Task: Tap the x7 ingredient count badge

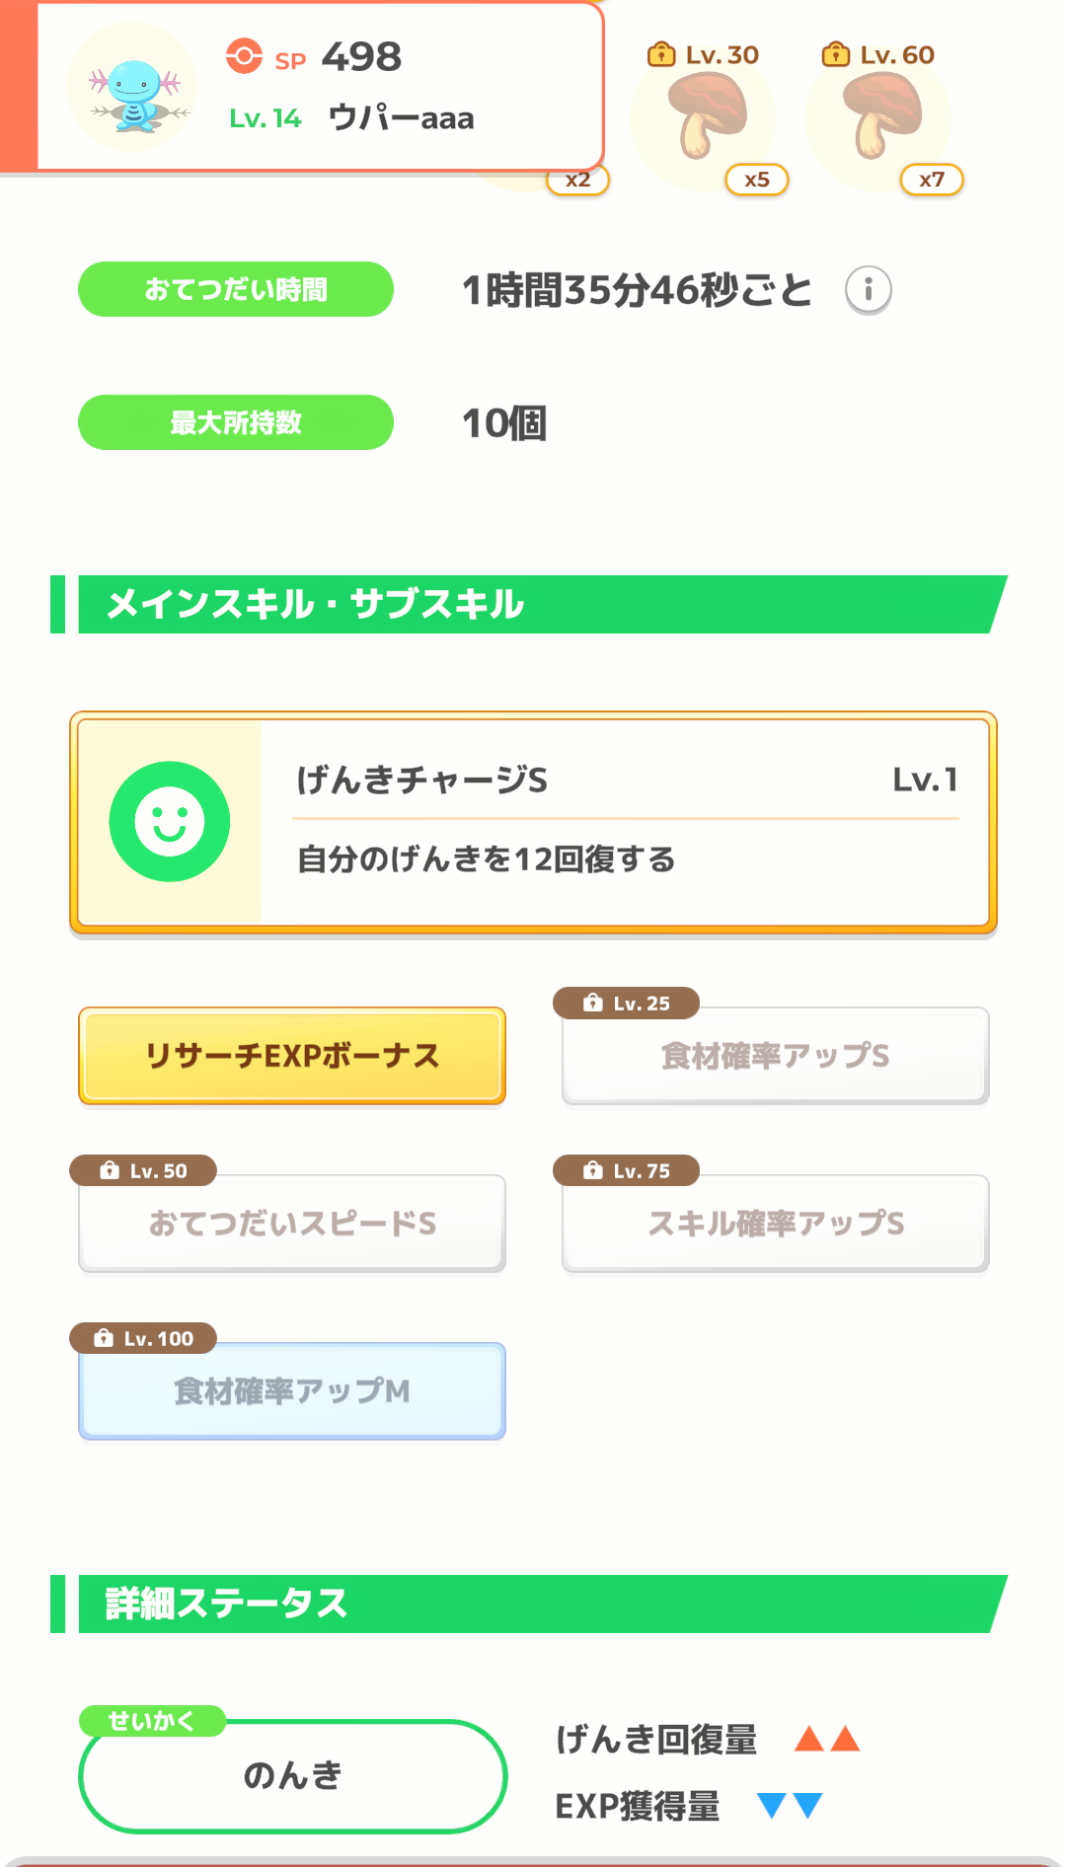Action: click(x=932, y=180)
